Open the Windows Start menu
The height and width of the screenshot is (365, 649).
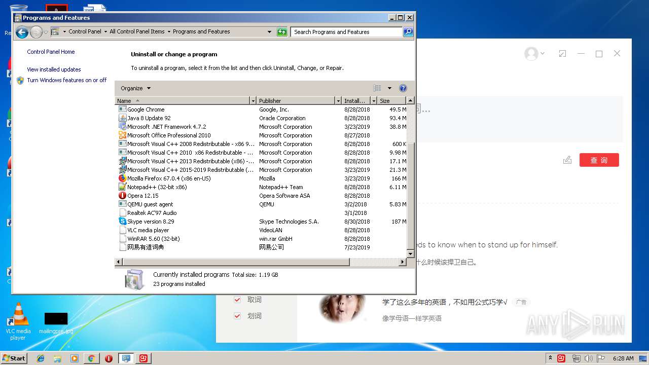14,358
